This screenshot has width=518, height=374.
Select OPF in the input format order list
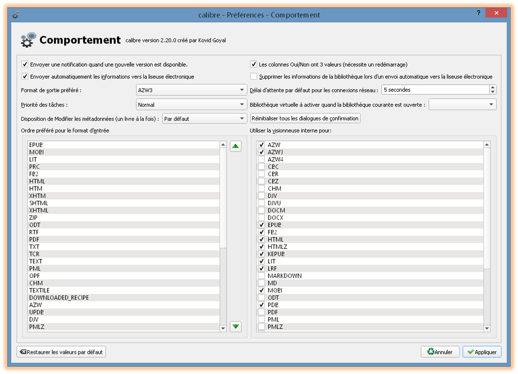pyautogui.click(x=124, y=276)
